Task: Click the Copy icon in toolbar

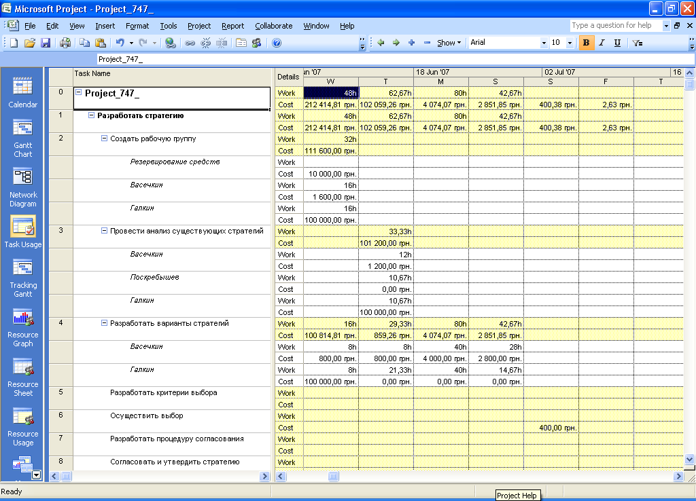Action: coord(85,43)
